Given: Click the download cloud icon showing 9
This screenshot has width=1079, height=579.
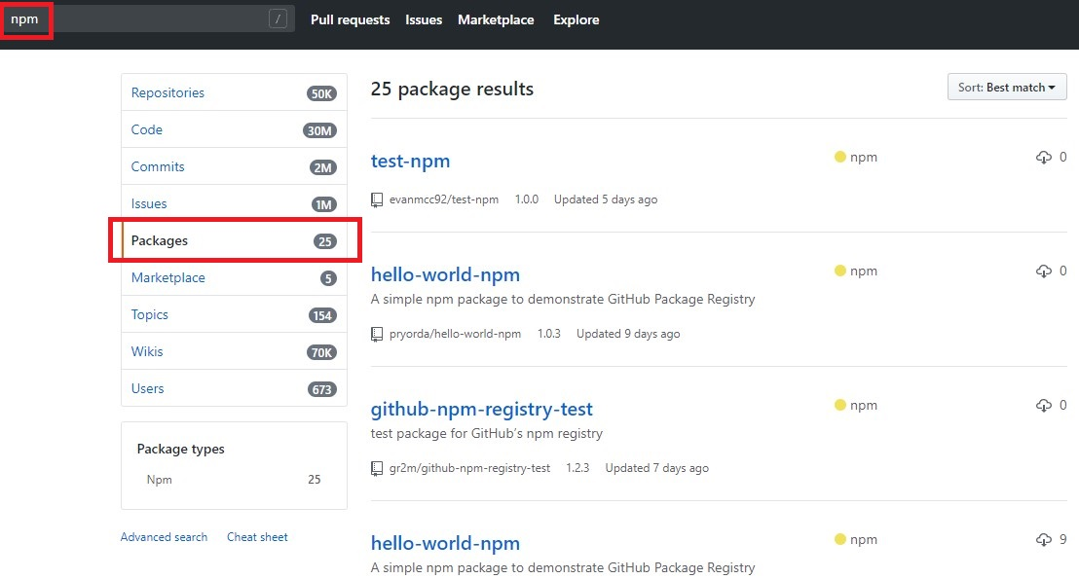Looking at the screenshot, I should click(x=1043, y=540).
